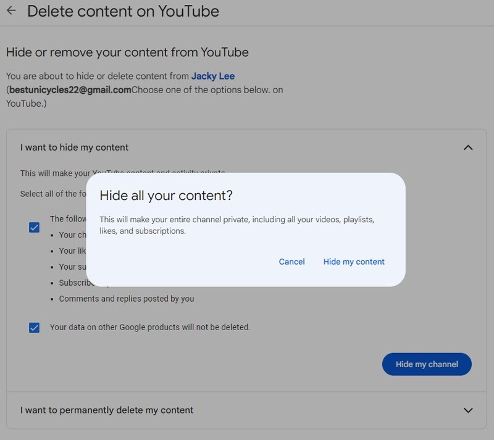Click the 'Delete content on YouTube' page title
The height and width of the screenshot is (440, 494).
point(123,11)
